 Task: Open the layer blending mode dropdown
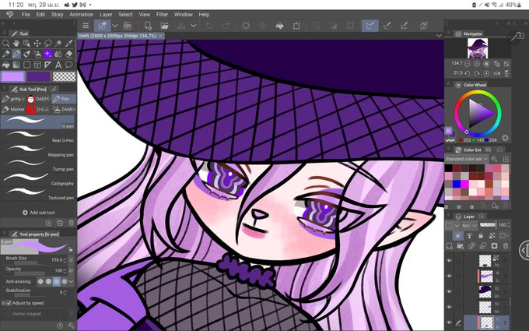click(470, 225)
